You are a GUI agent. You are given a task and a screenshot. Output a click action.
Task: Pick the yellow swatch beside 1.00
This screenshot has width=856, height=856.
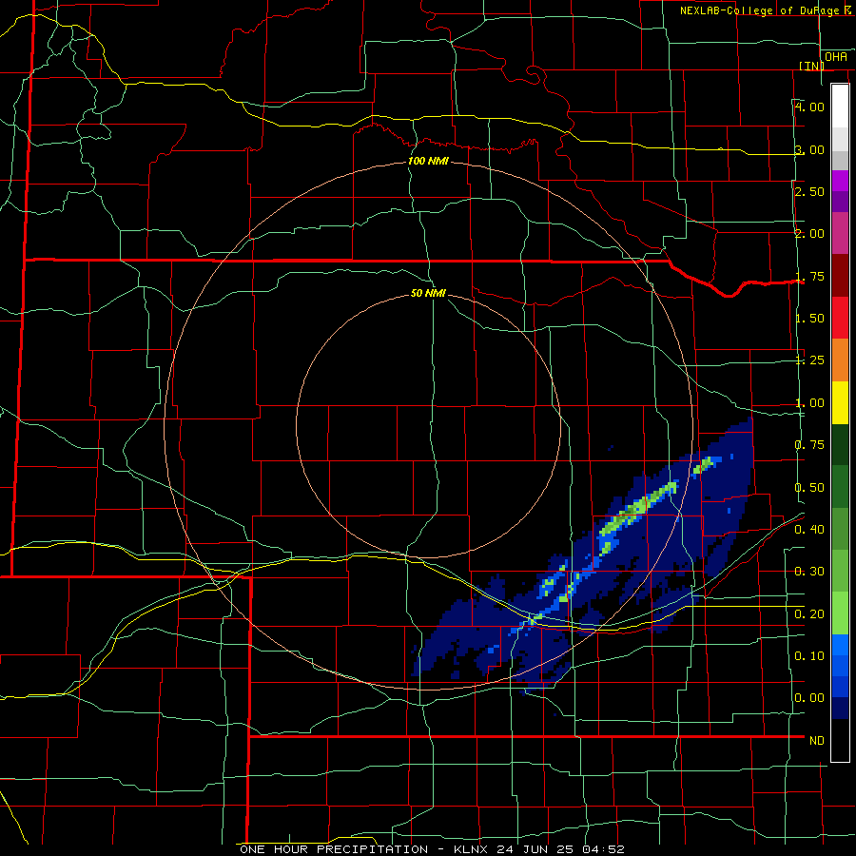pos(840,403)
